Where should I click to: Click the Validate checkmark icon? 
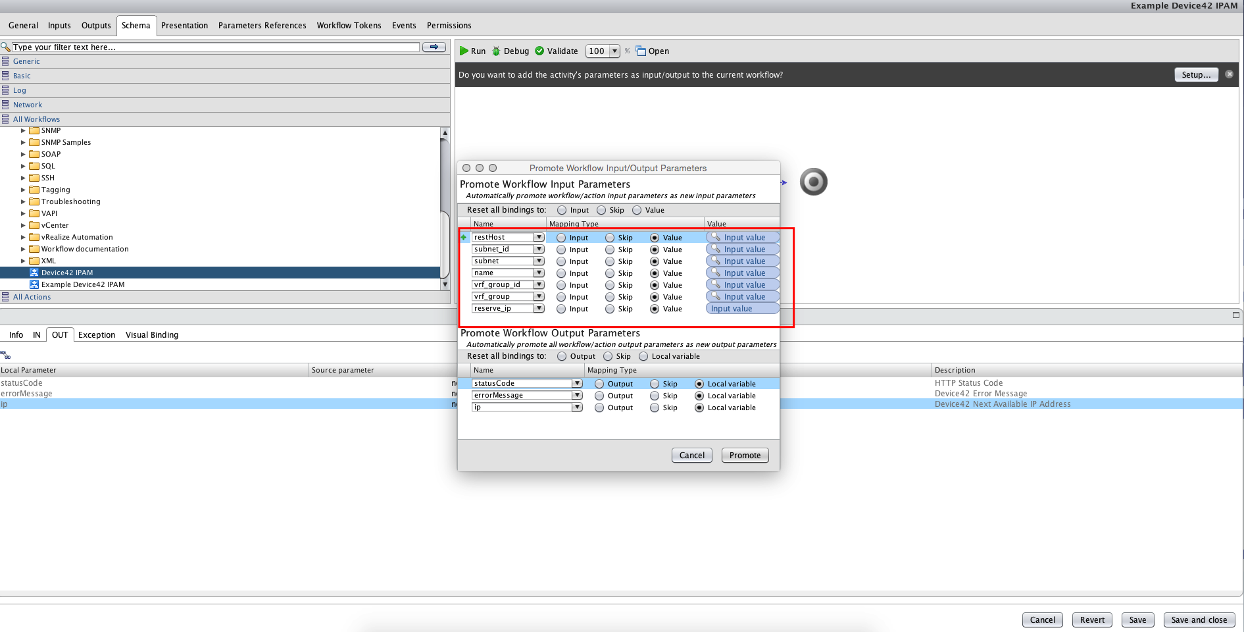pyautogui.click(x=539, y=51)
